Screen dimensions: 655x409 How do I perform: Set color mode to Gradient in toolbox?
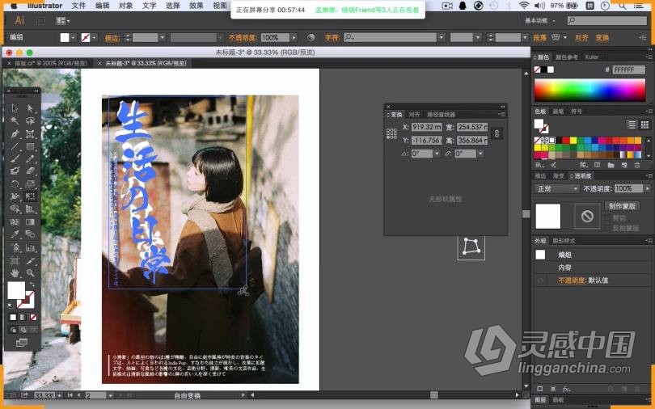click(23, 317)
